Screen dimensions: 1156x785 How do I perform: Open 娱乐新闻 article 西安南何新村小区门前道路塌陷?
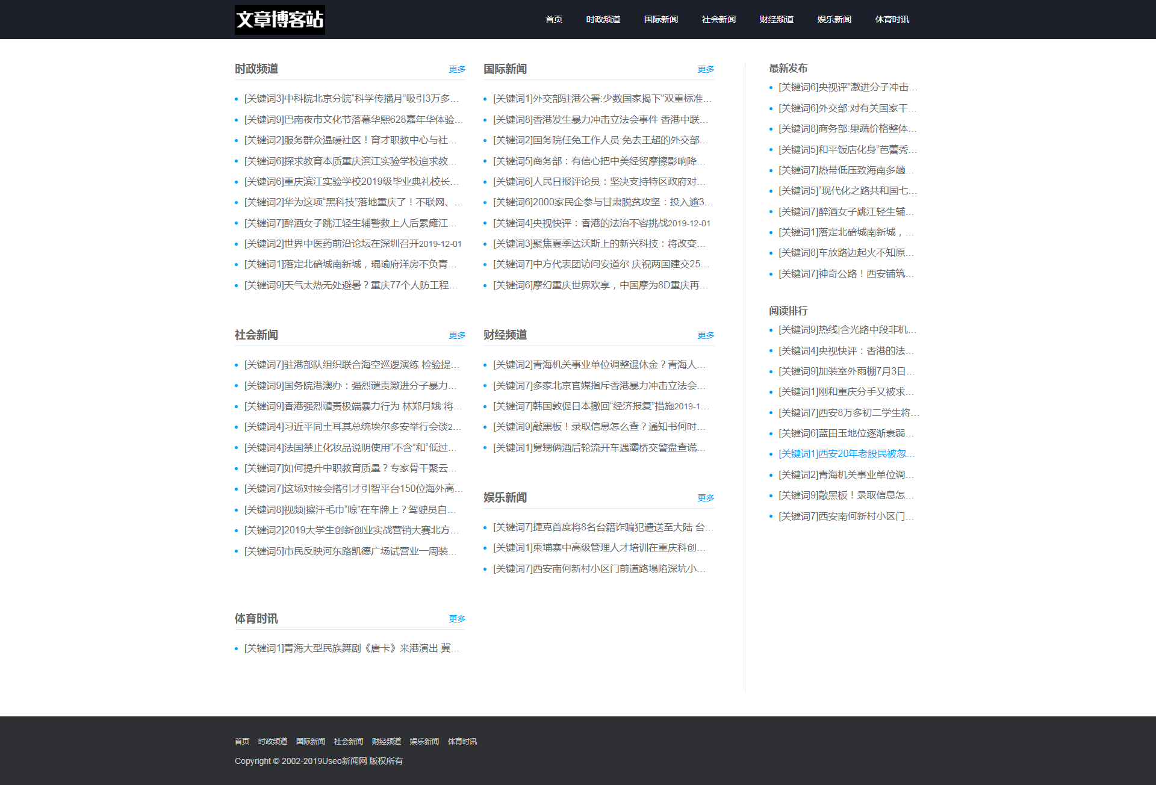(x=600, y=569)
